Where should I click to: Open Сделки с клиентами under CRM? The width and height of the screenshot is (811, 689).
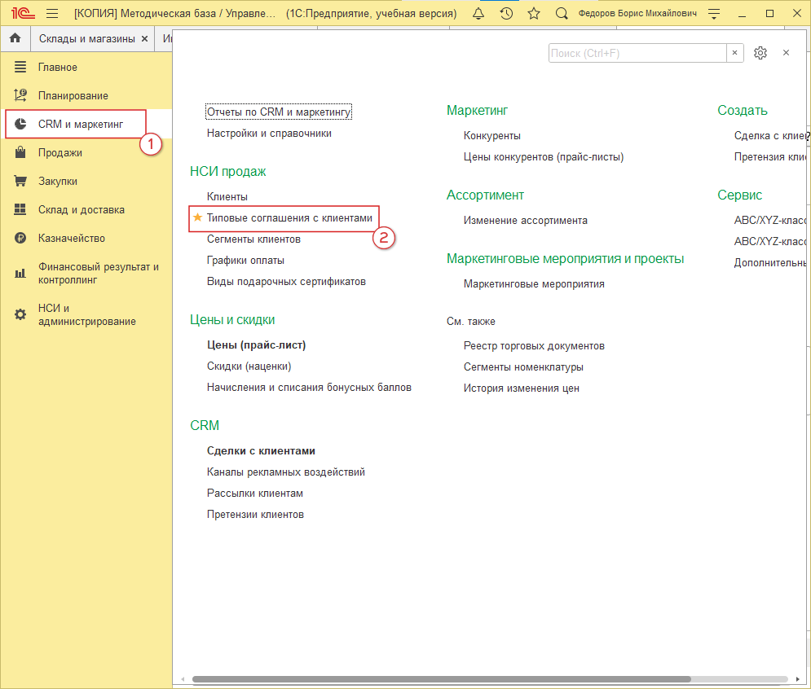point(261,451)
